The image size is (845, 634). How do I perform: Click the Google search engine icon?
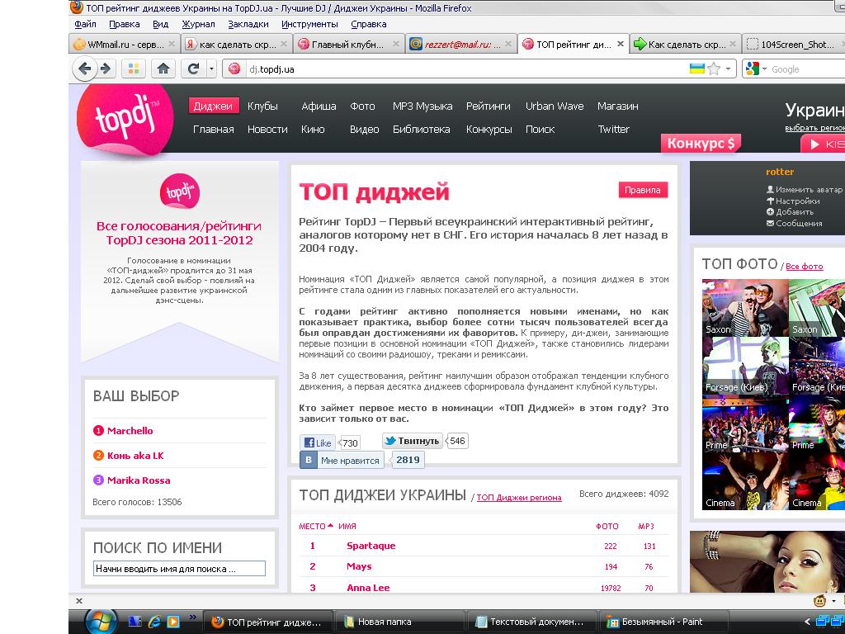pos(753,69)
